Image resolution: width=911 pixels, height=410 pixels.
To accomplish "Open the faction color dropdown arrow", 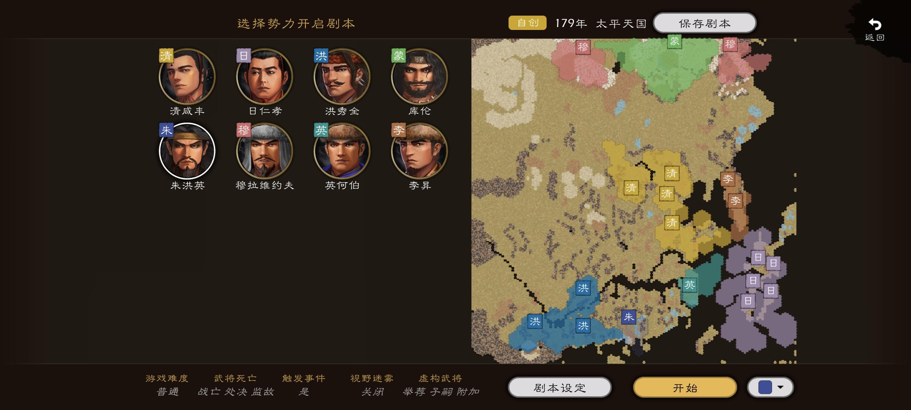I will click(x=781, y=387).
